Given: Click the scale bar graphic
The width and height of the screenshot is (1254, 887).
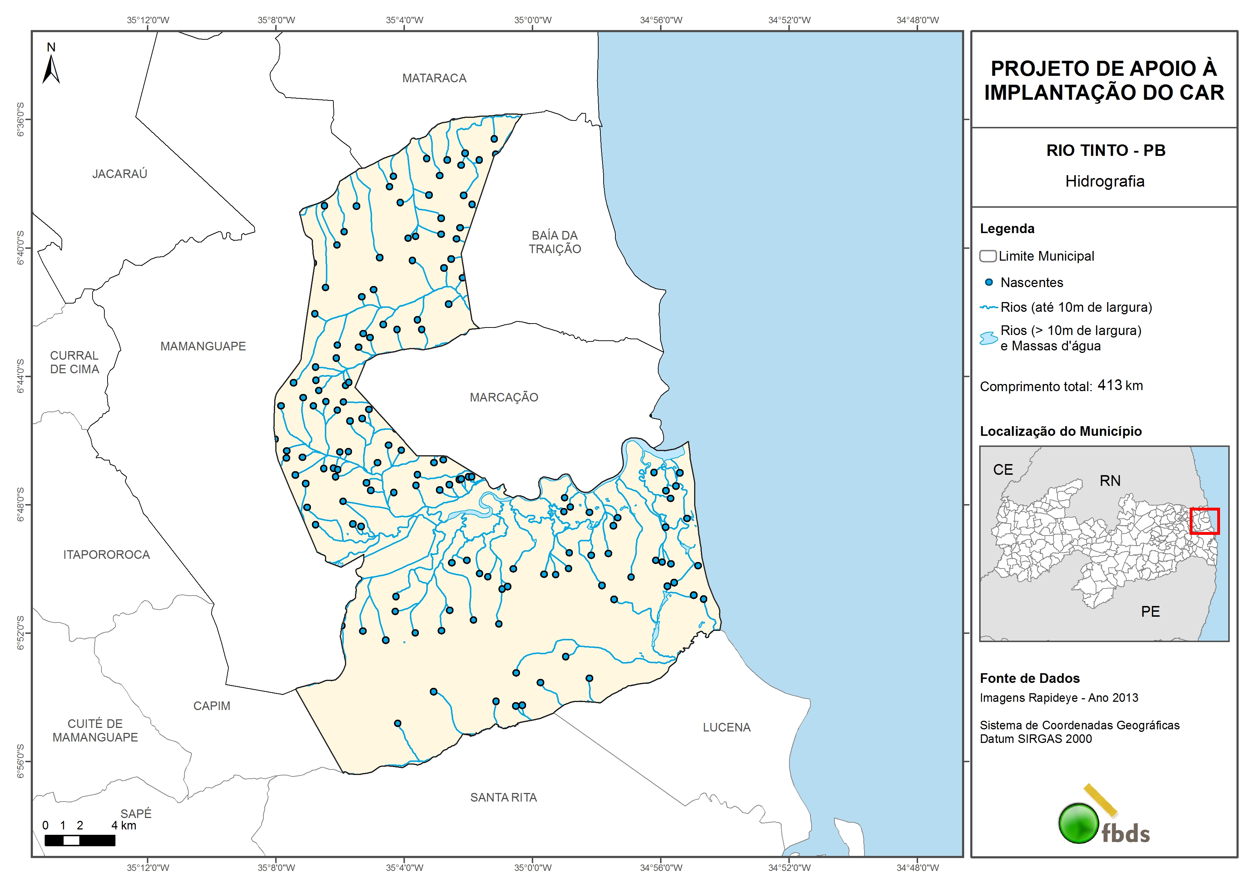Looking at the screenshot, I should (80, 841).
